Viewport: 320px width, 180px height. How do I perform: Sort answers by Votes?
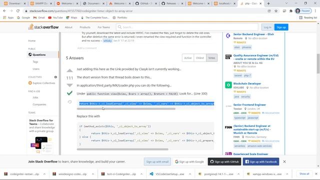(x=211, y=58)
